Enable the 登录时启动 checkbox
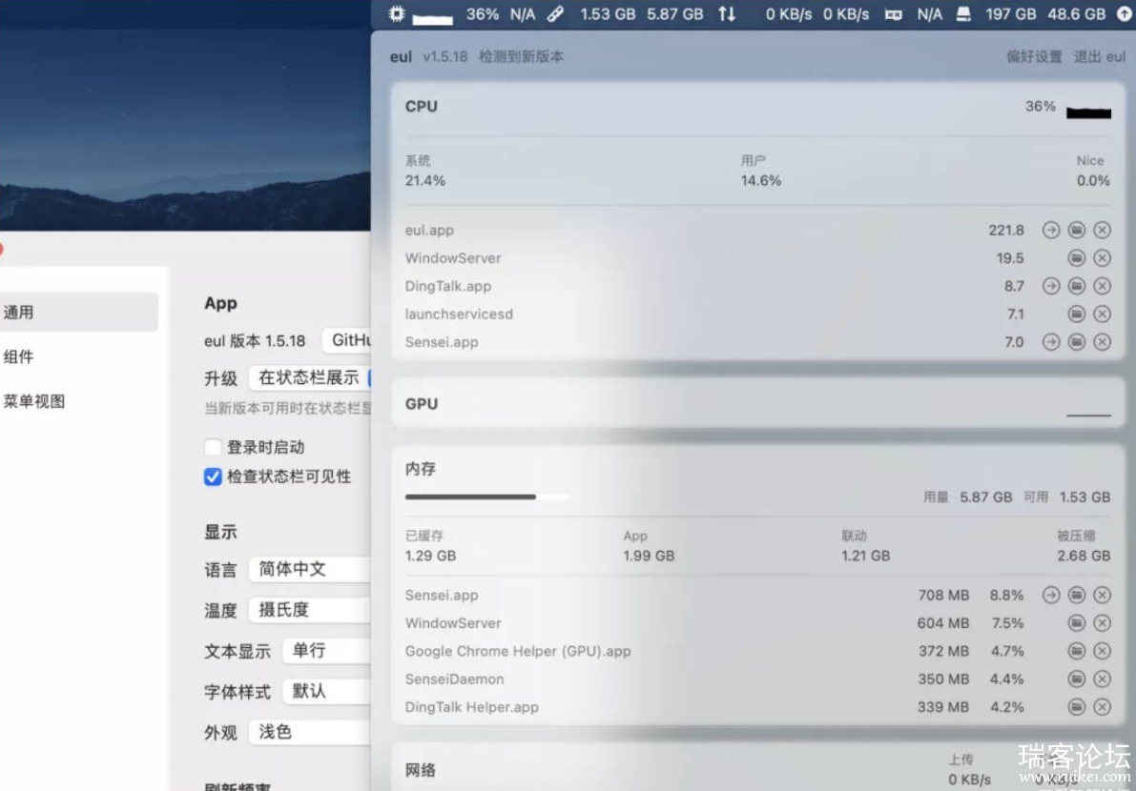The height and width of the screenshot is (791, 1136). 214,448
